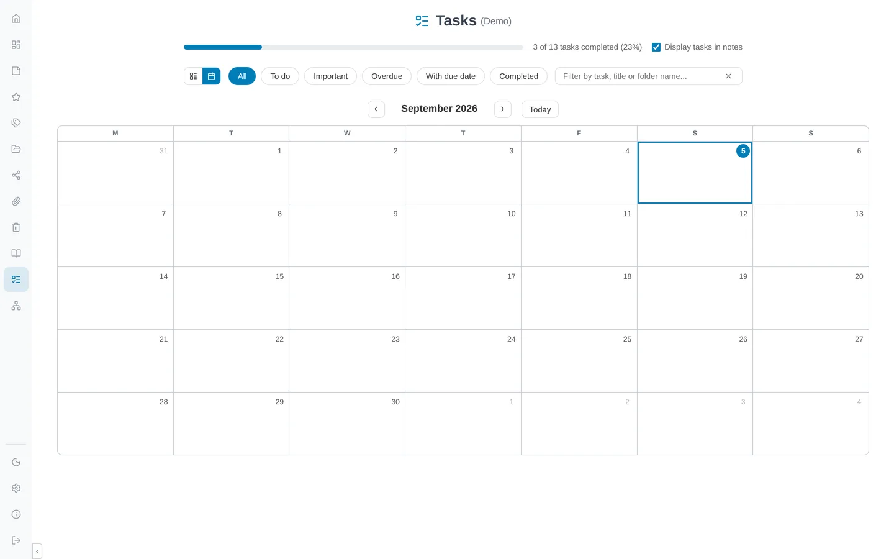Image resolution: width=894 pixels, height=559 pixels.
Task: Click the Logout icon in sidebar
Action: click(x=16, y=540)
